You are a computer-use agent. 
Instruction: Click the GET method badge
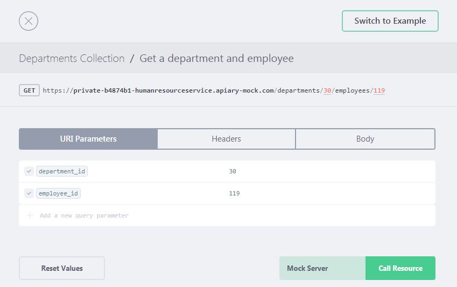point(29,90)
